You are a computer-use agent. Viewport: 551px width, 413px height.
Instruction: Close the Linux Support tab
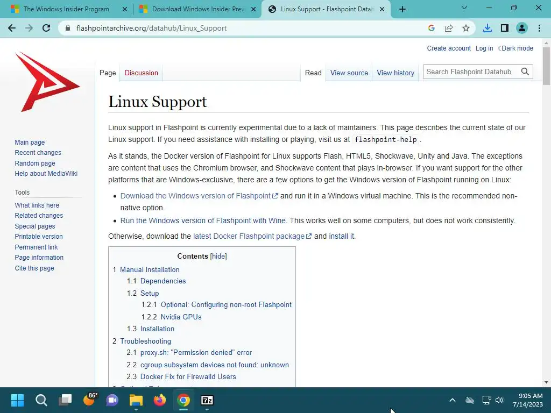(x=382, y=10)
